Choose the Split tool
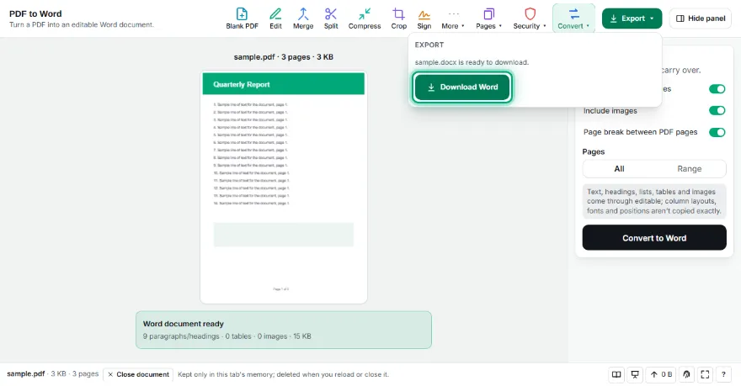741x386 pixels. [331, 19]
